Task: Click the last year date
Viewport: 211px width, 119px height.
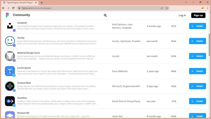Action: point(151,101)
